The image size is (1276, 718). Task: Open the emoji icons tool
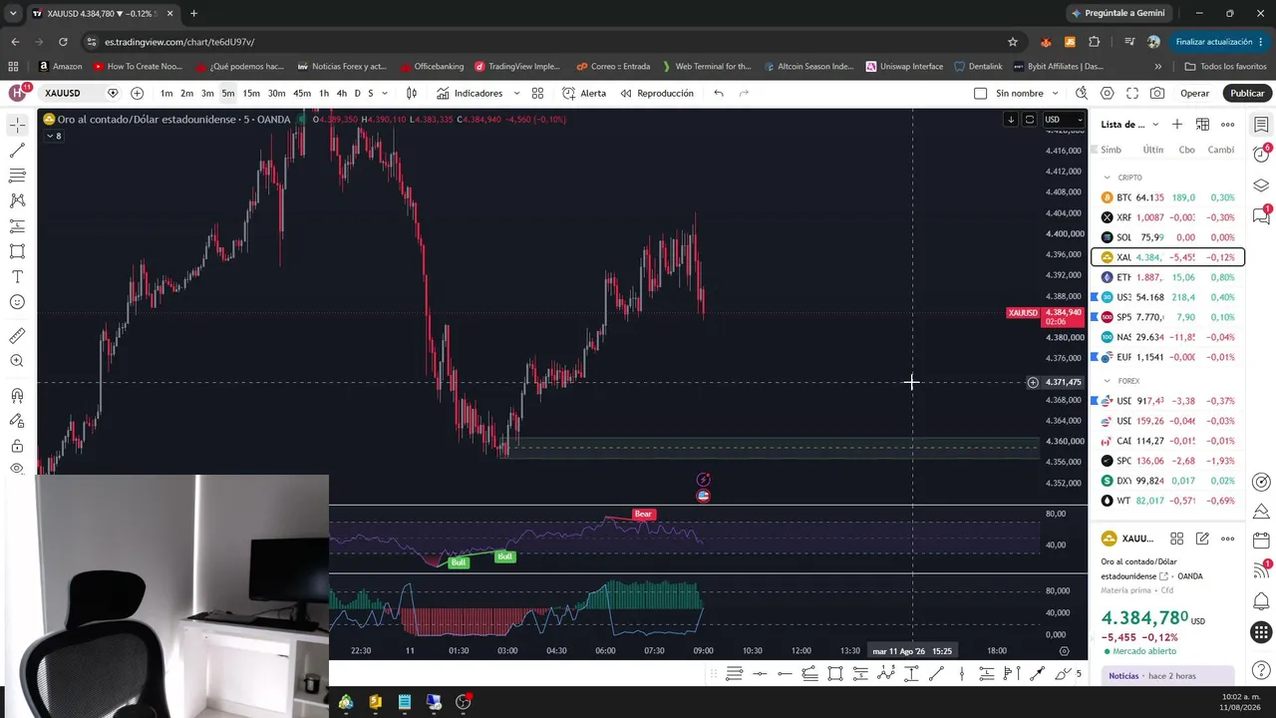click(17, 302)
